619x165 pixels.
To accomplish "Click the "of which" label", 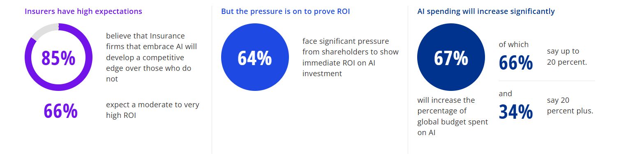I will (x=513, y=45).
